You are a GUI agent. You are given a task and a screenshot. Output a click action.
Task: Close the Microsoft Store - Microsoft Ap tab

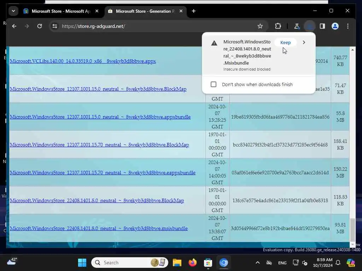coord(97,11)
